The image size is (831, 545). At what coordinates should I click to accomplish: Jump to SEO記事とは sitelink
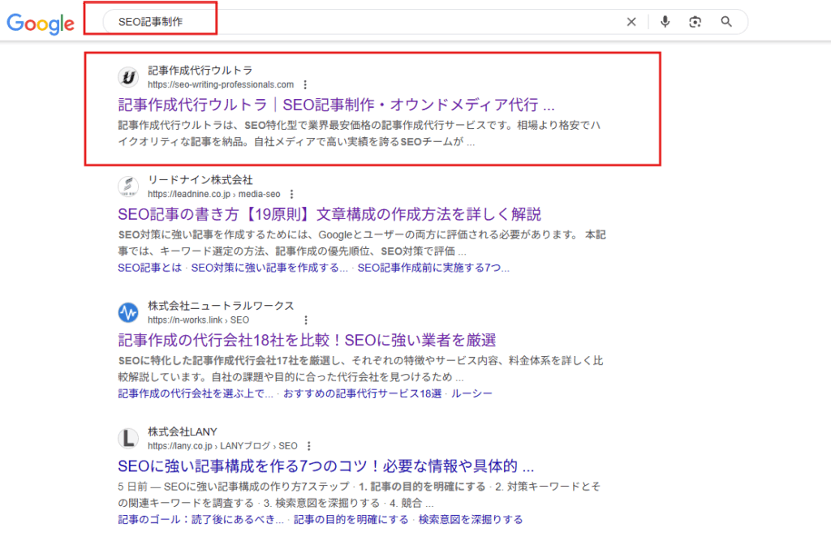[x=149, y=268]
